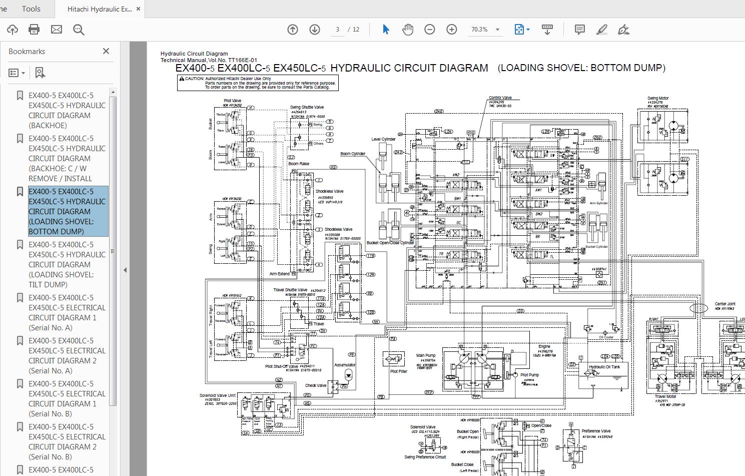Select the Highlight text tool
The height and width of the screenshot is (476, 745).
[x=601, y=30]
